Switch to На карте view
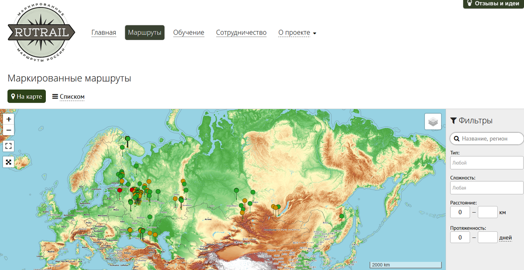The height and width of the screenshot is (270, 524). 27,96
